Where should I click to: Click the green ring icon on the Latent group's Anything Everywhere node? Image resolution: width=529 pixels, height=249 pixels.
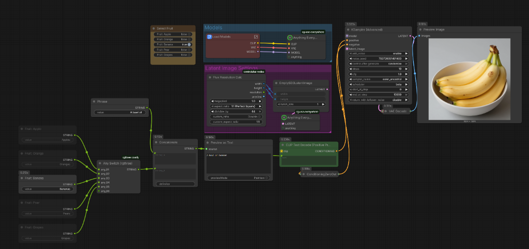pyautogui.click(x=284, y=118)
